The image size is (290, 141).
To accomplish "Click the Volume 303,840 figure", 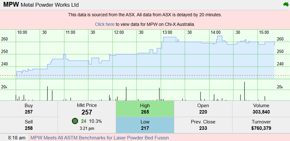I will pos(261,112).
